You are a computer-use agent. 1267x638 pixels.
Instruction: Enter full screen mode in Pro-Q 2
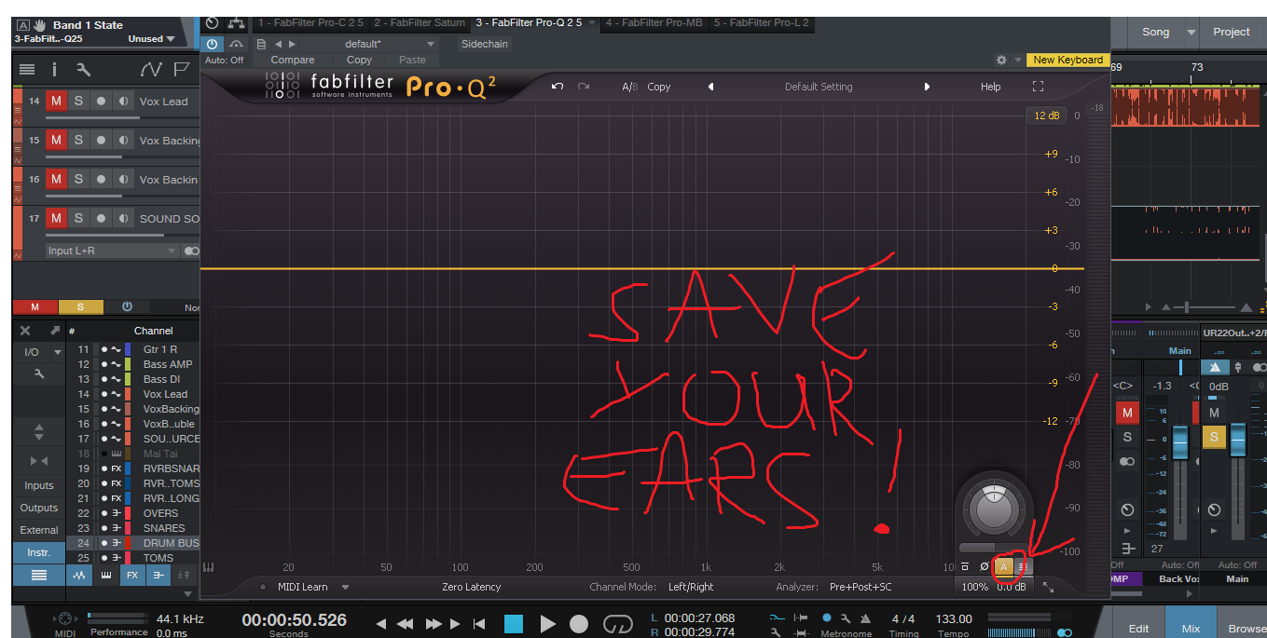(1038, 87)
